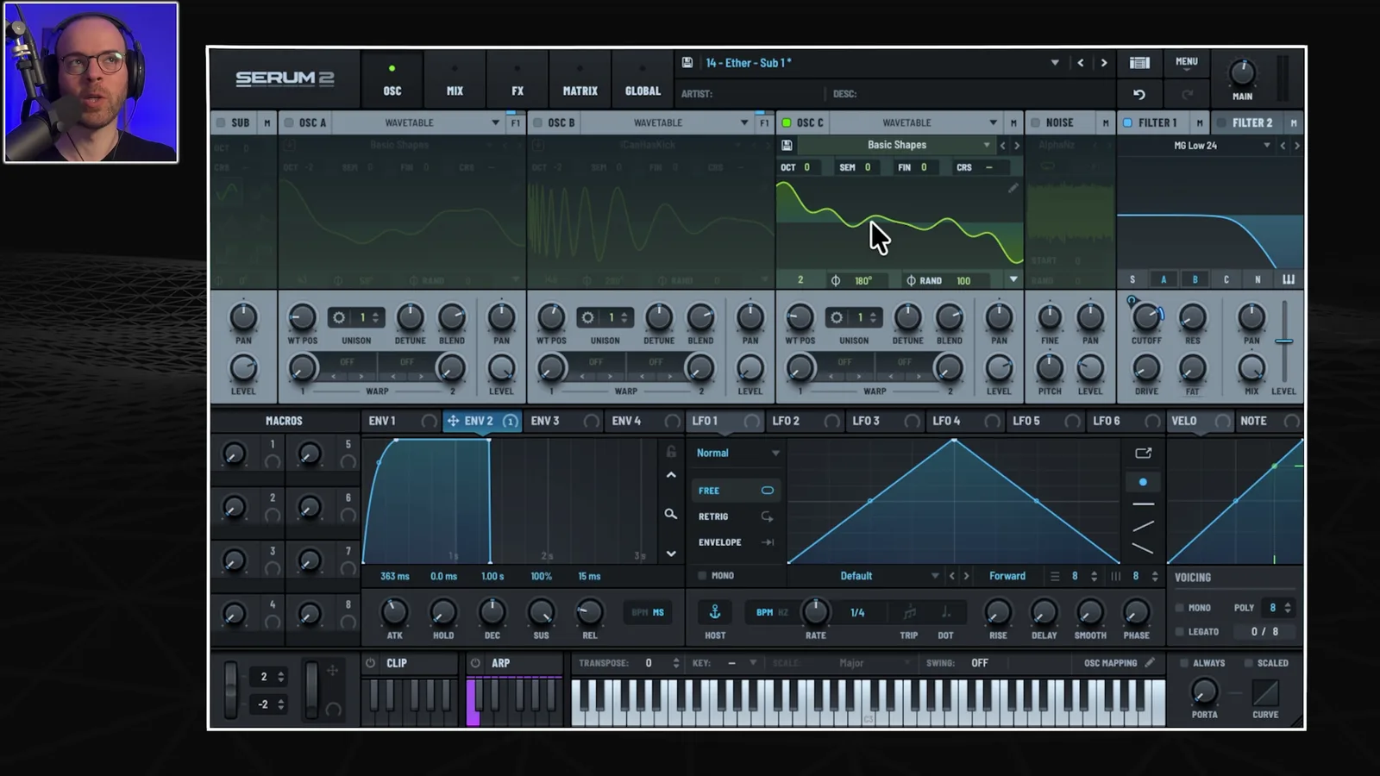1380x776 pixels.
Task: Open OSC C WAVETABLE type dropdown
Action: point(993,122)
